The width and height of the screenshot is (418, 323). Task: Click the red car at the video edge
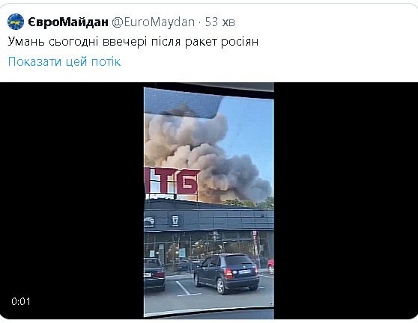(270, 266)
